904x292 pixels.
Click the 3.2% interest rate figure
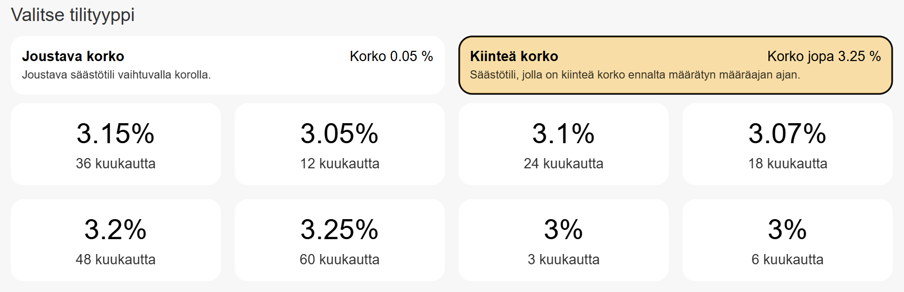[x=116, y=229]
